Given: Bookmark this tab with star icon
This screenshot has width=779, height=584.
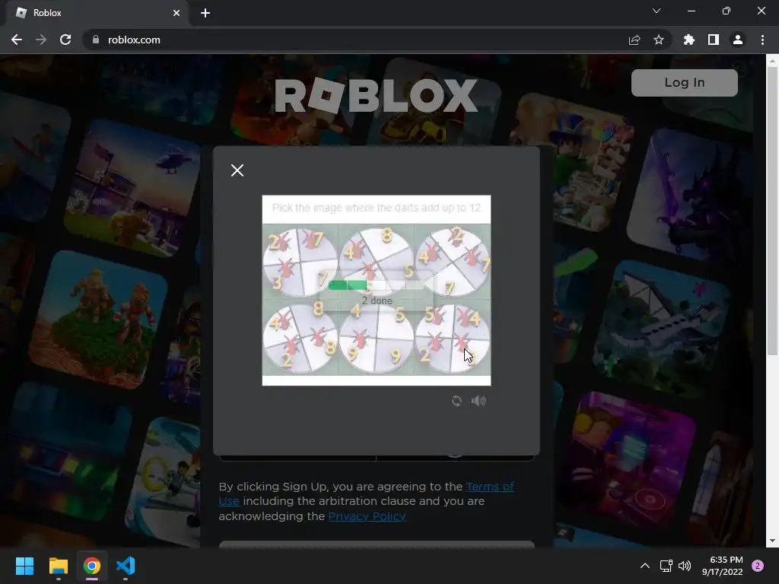Looking at the screenshot, I should [x=659, y=40].
